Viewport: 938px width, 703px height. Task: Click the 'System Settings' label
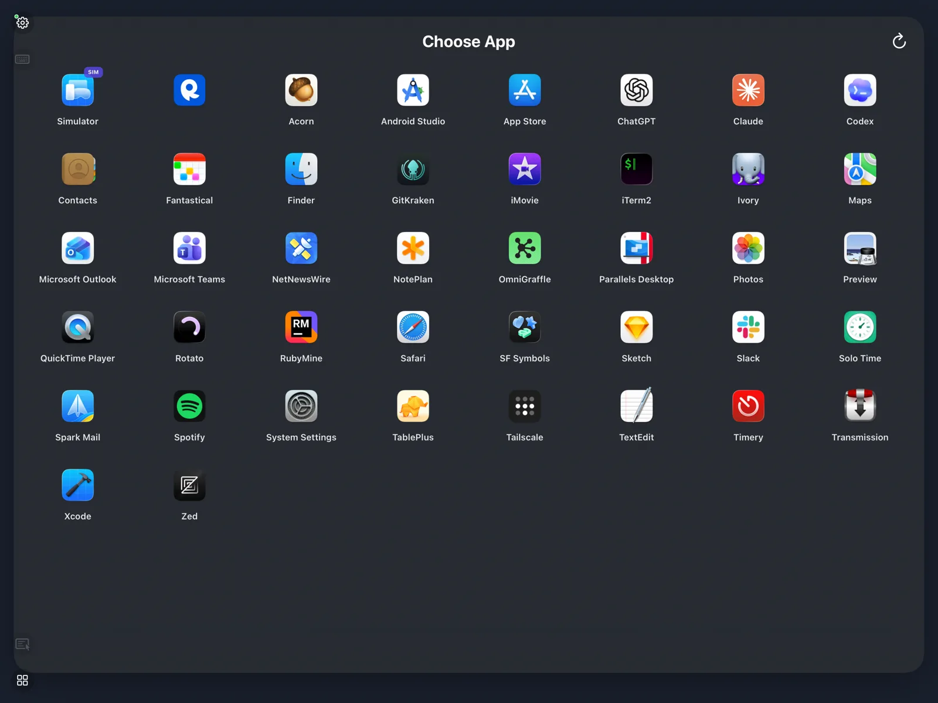point(301,438)
